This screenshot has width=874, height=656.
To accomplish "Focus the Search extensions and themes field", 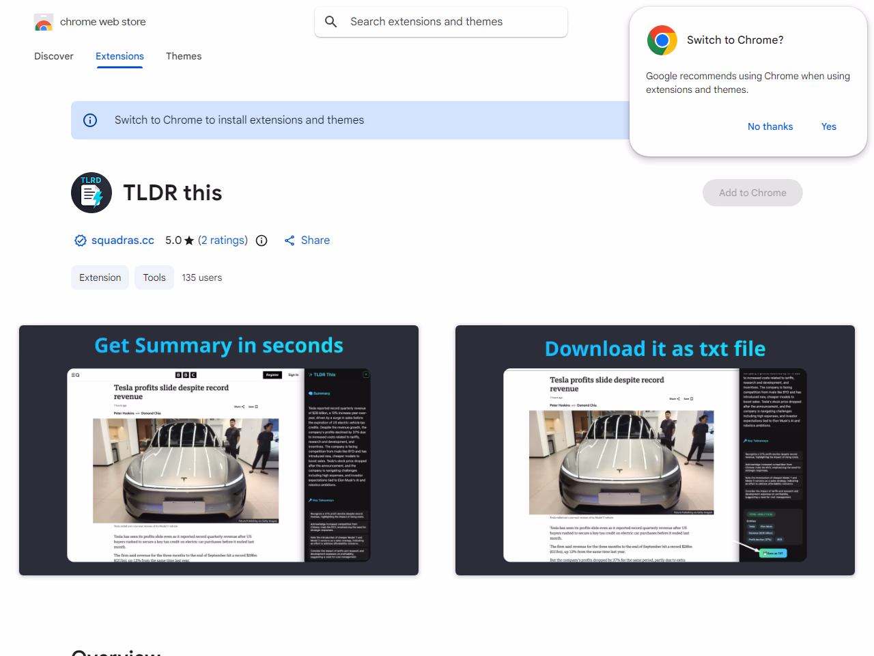I will (451, 22).
